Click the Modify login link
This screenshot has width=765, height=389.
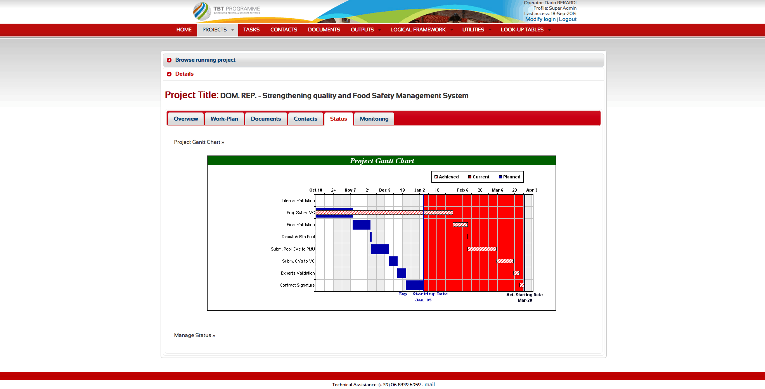(540, 19)
